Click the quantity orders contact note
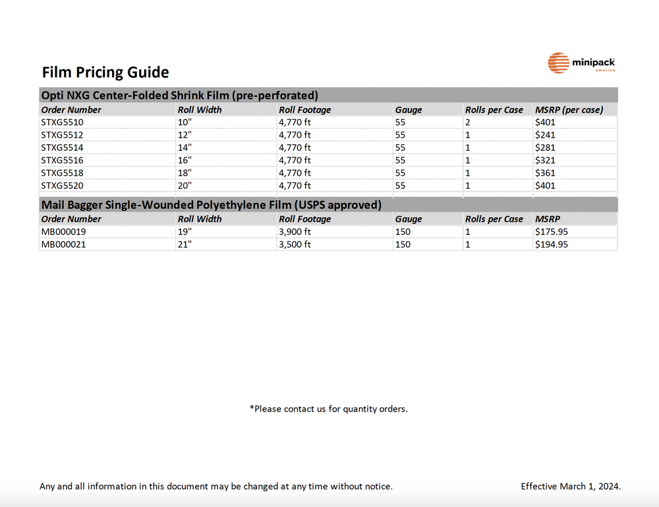 point(329,409)
